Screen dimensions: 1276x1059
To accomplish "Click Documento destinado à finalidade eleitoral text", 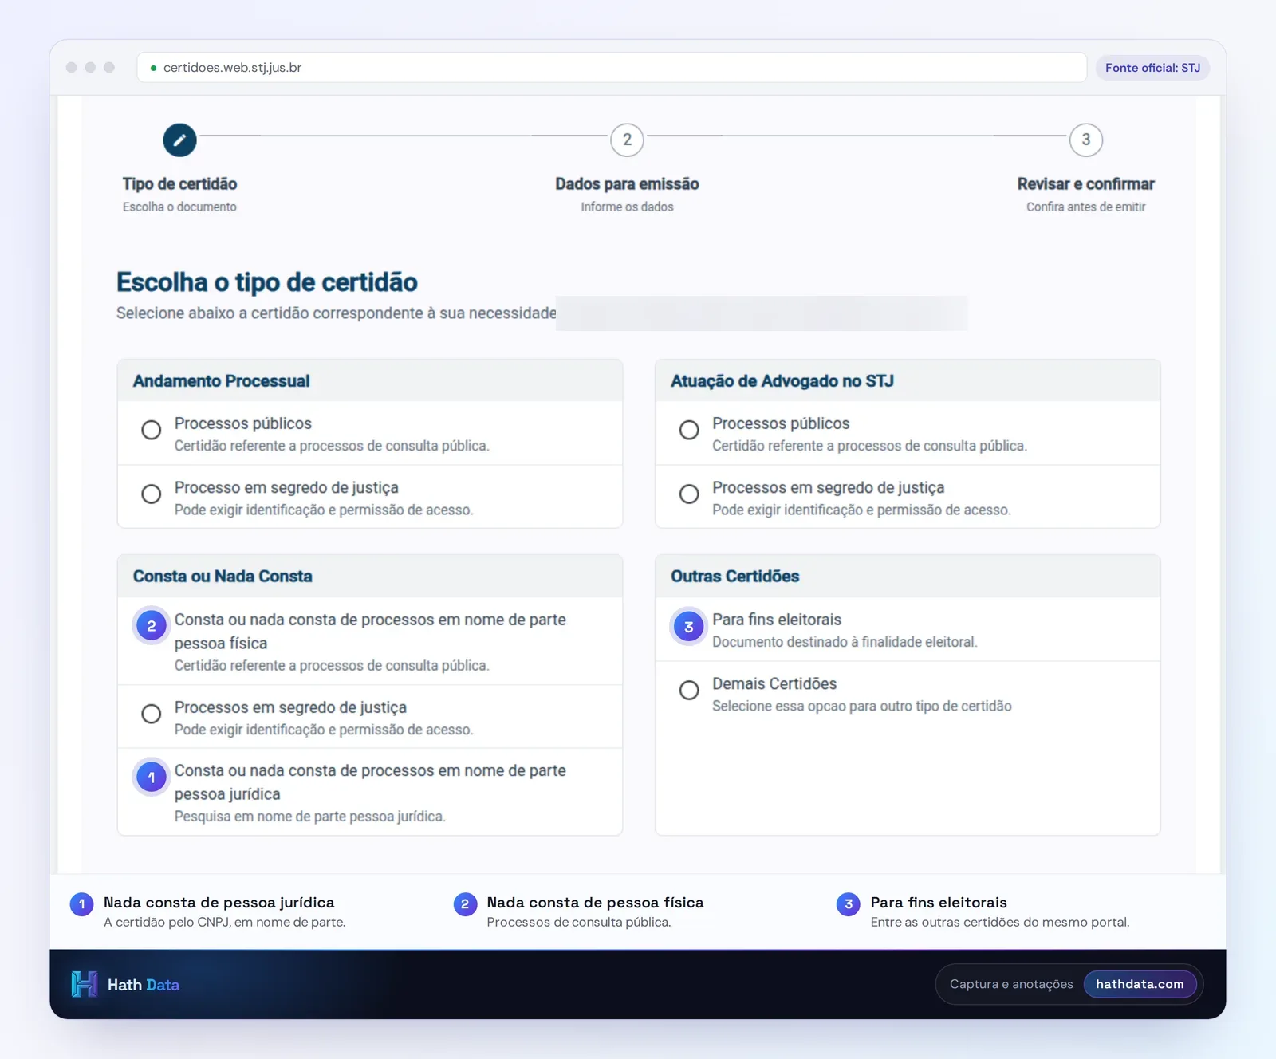I will pos(845,642).
